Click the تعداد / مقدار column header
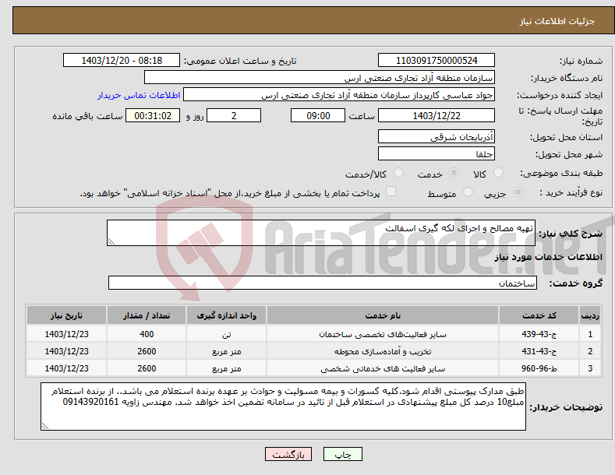The image size is (615, 475). point(147,315)
